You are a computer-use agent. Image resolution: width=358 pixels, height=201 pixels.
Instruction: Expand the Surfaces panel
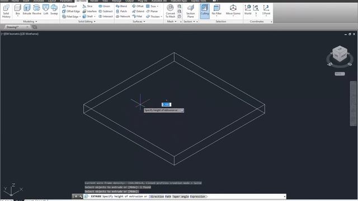[139, 21]
